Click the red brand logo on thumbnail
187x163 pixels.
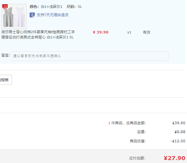5,7
